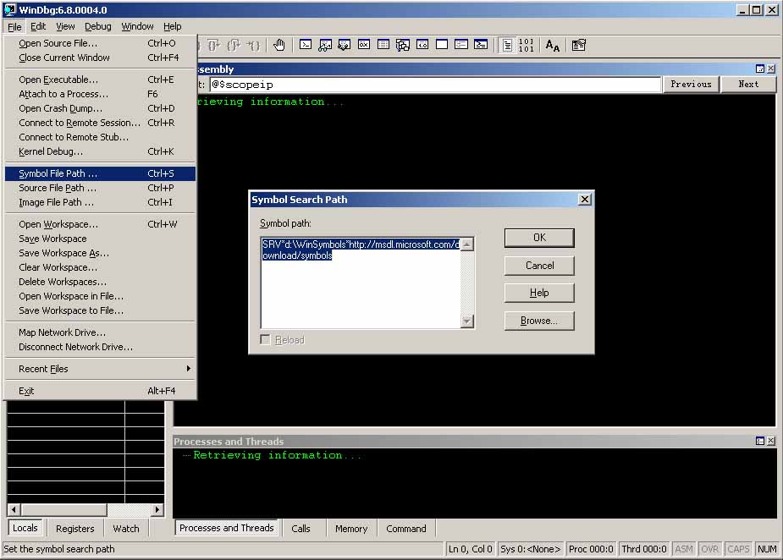Screen dimensions: 783x560
Task: Click the Font (AA) toolbar icon
Action: pos(552,46)
